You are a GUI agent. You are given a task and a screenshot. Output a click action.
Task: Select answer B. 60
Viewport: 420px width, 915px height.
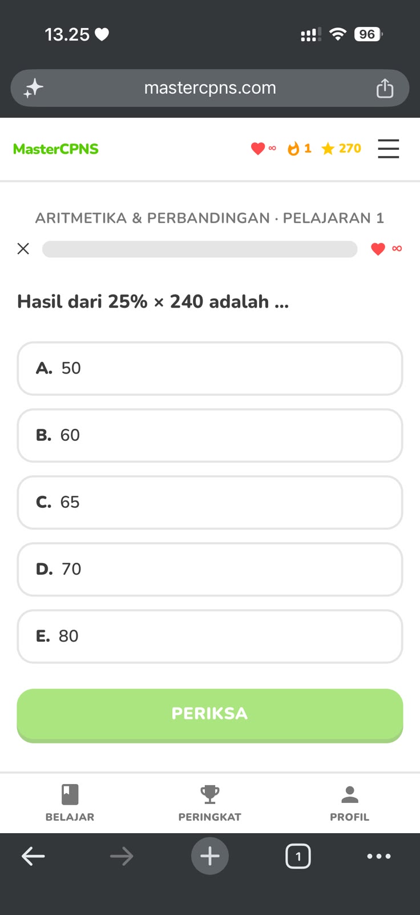pyautogui.click(x=210, y=435)
